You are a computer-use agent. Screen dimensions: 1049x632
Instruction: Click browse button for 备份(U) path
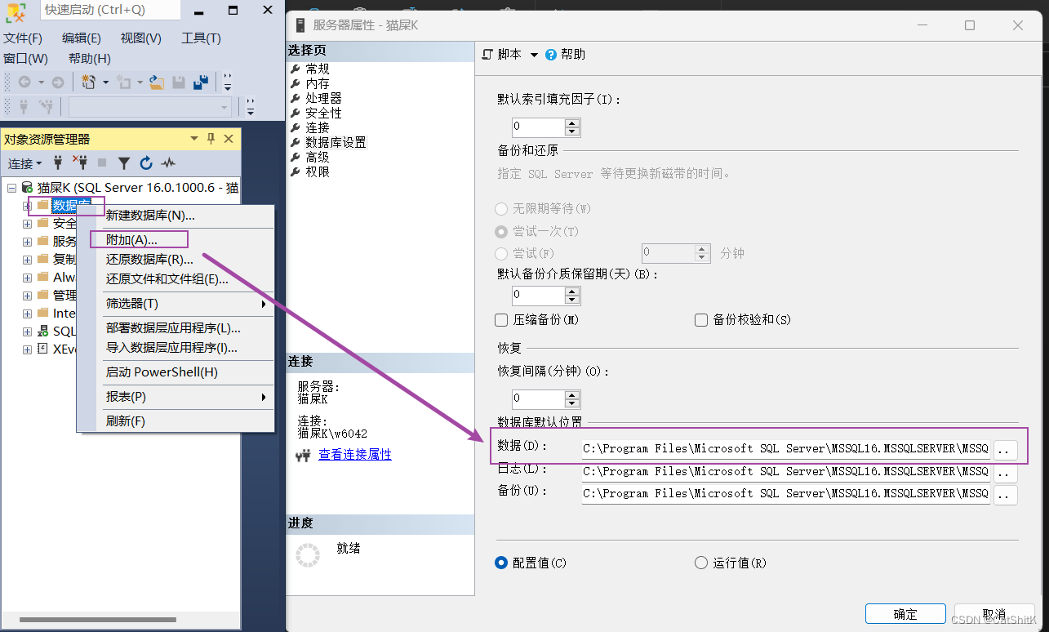[x=1006, y=494]
